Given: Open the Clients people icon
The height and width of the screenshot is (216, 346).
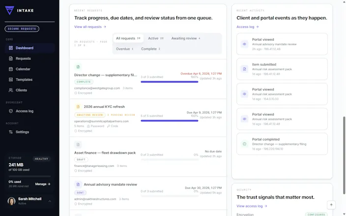Looking at the screenshot, I should tap(11, 90).
